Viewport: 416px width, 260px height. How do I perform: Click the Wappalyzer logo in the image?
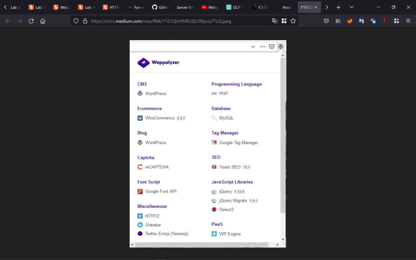(158, 63)
